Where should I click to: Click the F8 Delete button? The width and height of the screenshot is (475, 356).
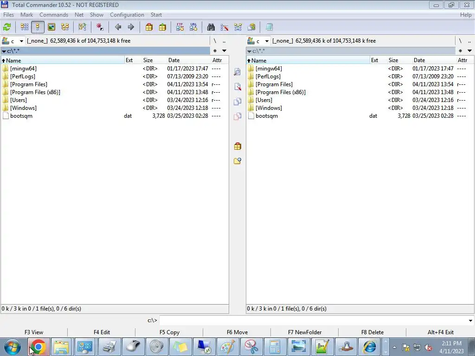pyautogui.click(x=372, y=332)
